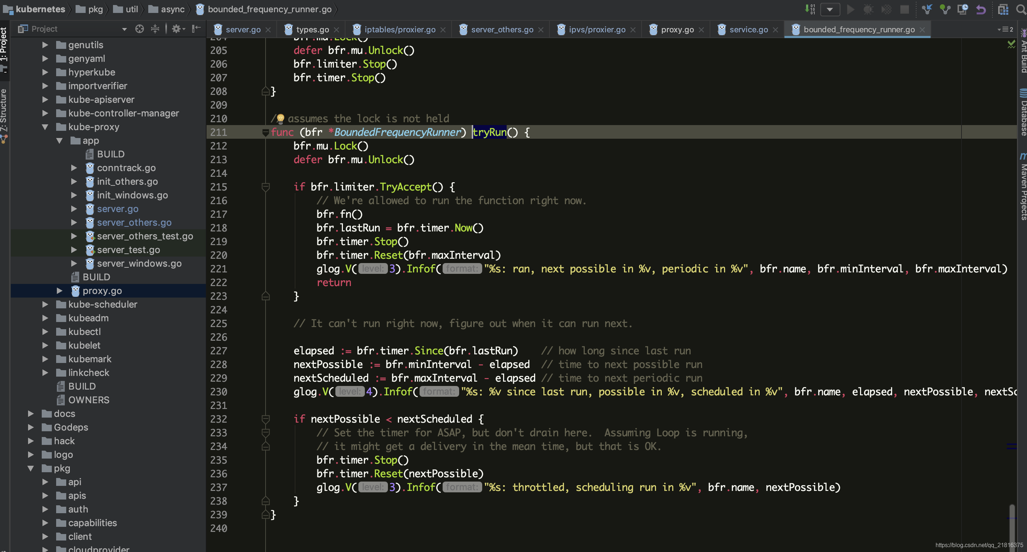1027x552 pixels.
Task: Open the Project Structure icon
Action: [x=1003, y=9]
